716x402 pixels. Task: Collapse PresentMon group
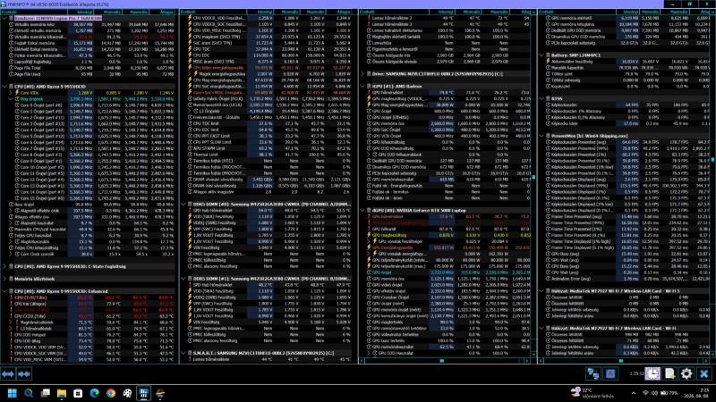coord(541,136)
